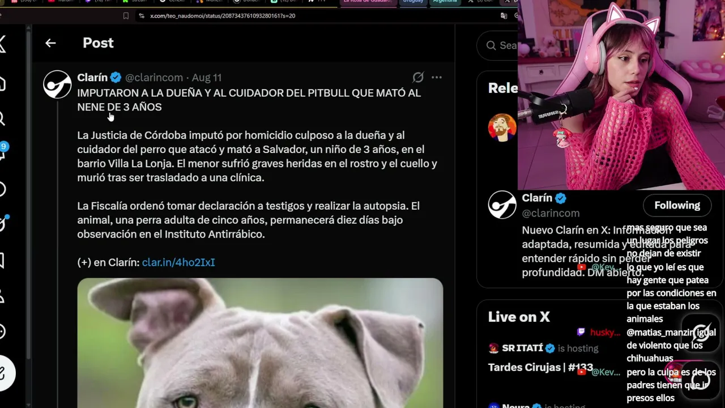Go to Home in the left sidebar
Viewport: 725px width, 408px height.
tap(2, 84)
